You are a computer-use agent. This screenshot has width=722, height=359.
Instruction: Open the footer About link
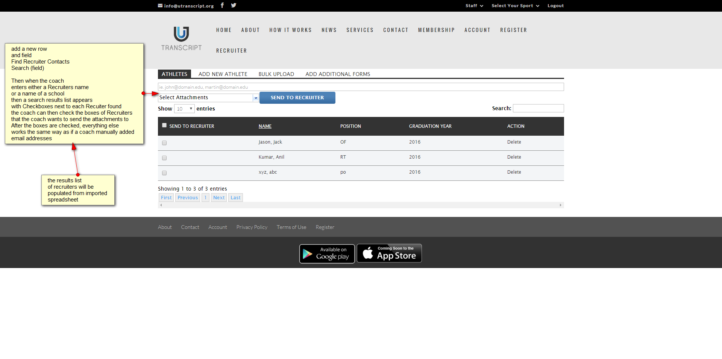point(165,227)
